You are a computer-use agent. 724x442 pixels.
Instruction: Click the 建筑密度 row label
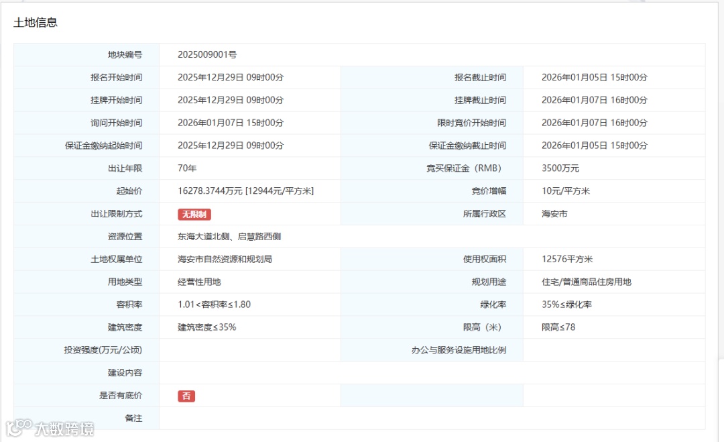coord(125,327)
